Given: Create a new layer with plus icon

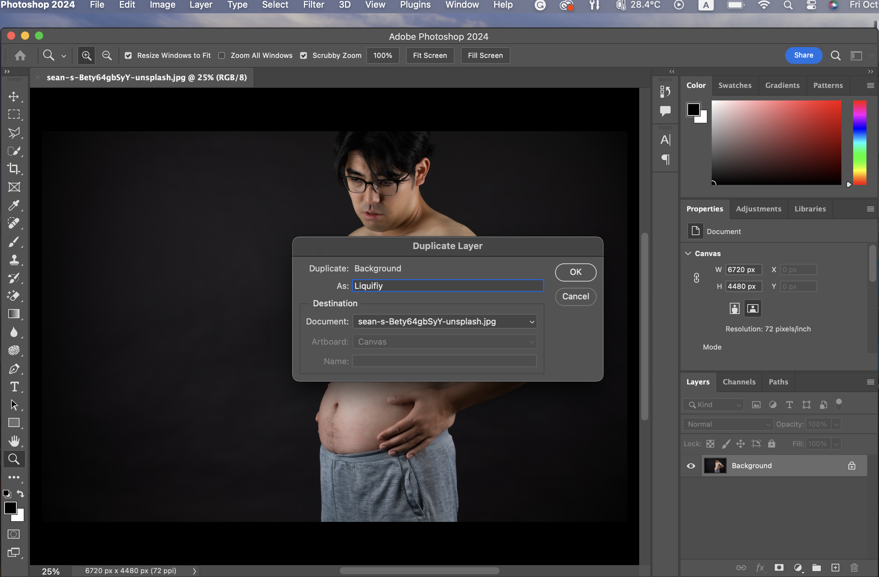Looking at the screenshot, I should [835, 567].
